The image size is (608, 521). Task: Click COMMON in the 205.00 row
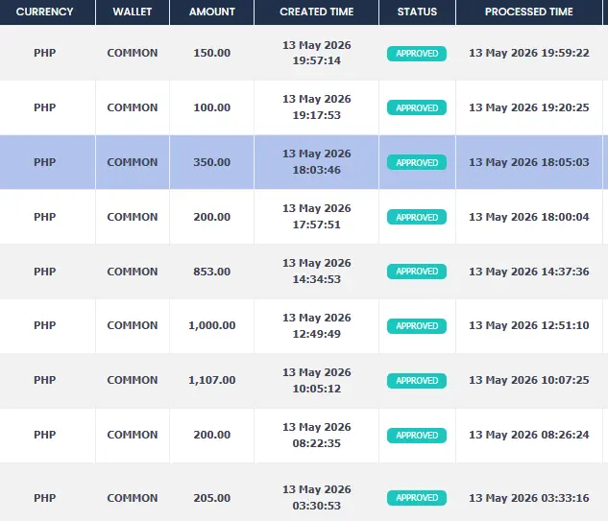click(x=133, y=498)
